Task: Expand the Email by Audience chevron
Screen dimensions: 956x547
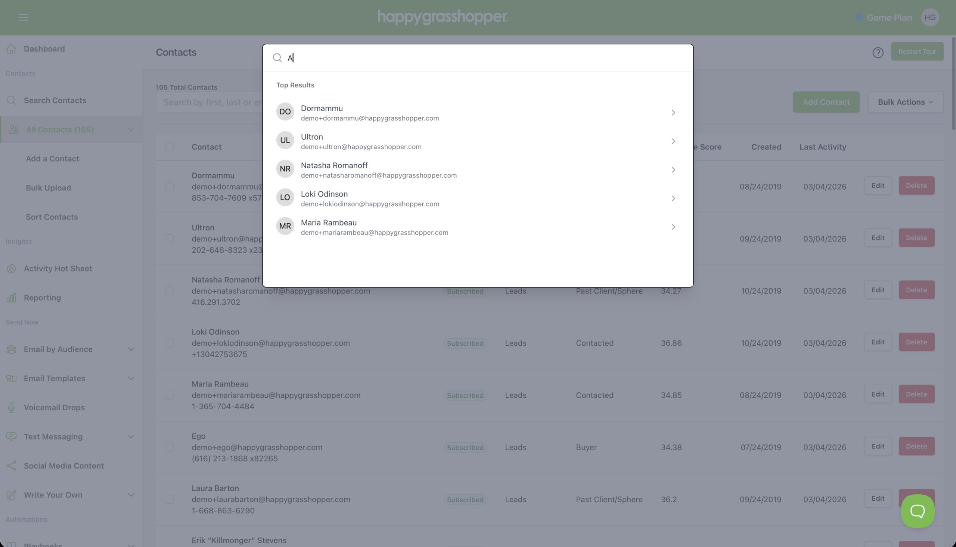Action: click(131, 349)
